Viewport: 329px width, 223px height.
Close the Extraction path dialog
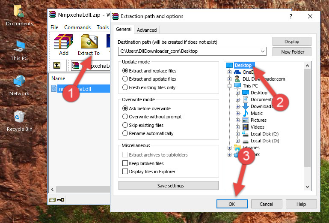(x=310, y=16)
